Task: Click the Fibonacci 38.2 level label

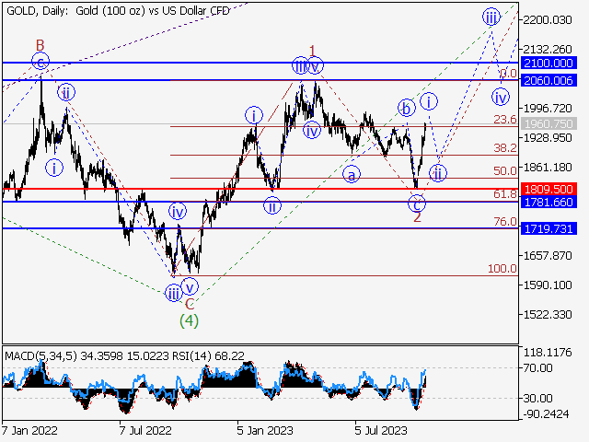Action: click(505, 148)
